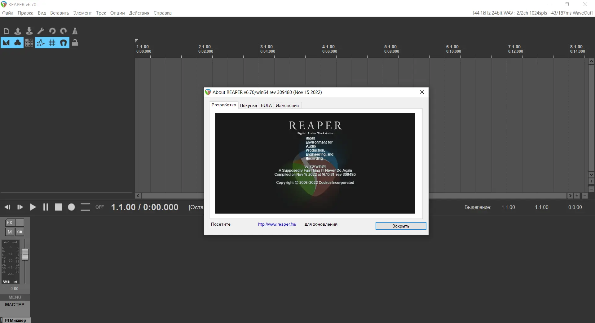Enable the metronome

coord(75,31)
